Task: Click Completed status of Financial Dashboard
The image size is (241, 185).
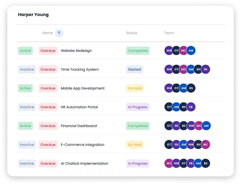Action: coord(138,126)
